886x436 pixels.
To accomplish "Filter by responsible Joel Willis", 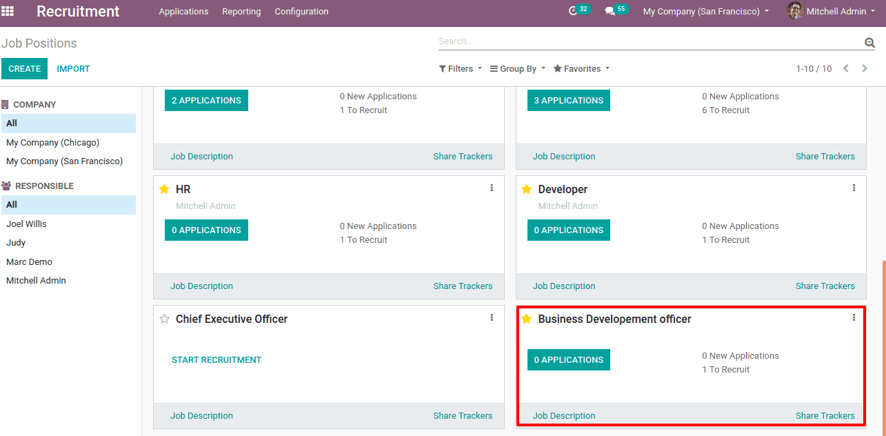I will 68,224.
